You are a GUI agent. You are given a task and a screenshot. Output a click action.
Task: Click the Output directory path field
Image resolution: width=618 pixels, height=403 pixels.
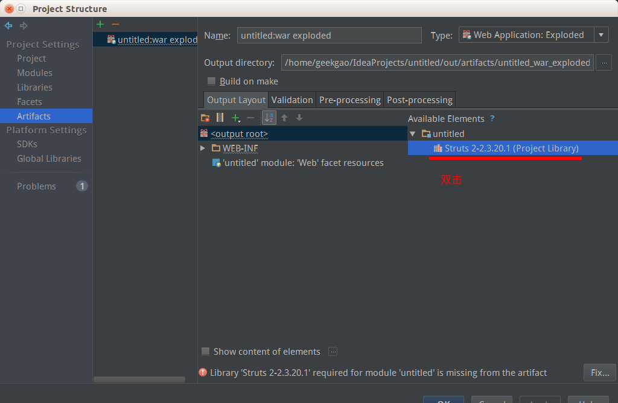tap(437, 63)
